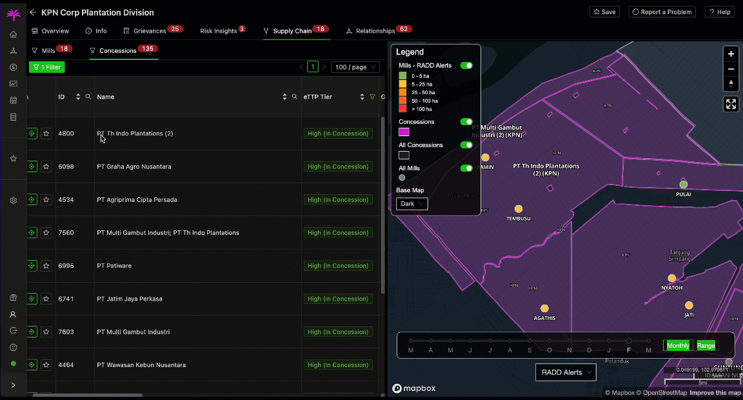
Task: Toggle the All Mills layer switch
Action: pyautogui.click(x=466, y=168)
